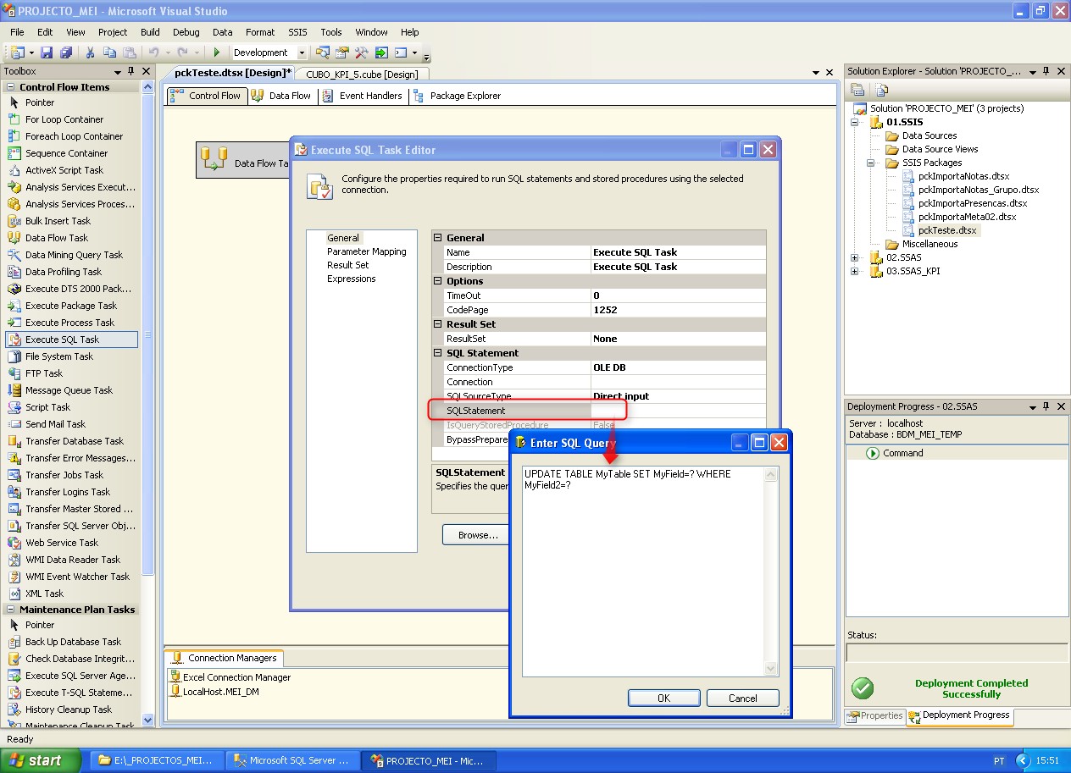Click the Save All toolbar icon

pos(65,52)
